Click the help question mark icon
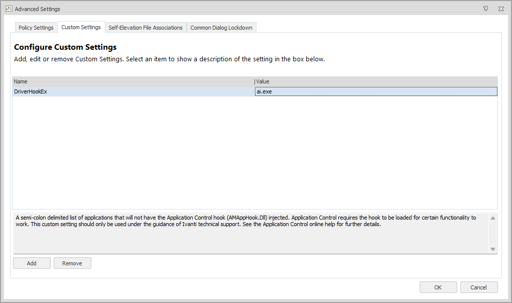The image size is (512, 303). (x=485, y=9)
